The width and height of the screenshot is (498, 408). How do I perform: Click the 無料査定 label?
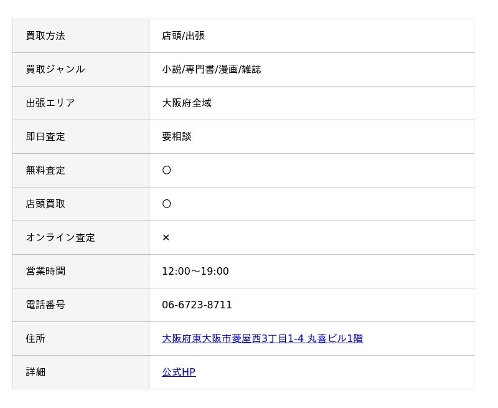pyautogui.click(x=45, y=170)
